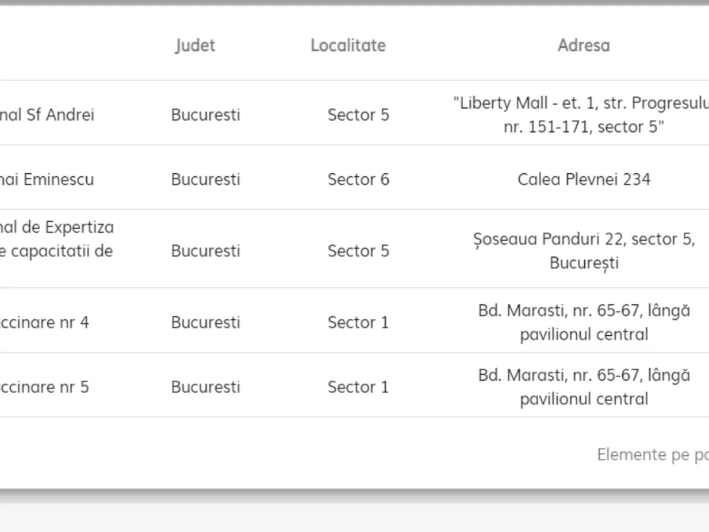The image size is (709, 532).
Task: Click Bucuresti in the nr 5 row
Action: pos(206,387)
